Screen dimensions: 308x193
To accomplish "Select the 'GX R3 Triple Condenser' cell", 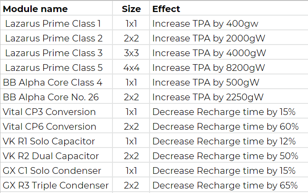I will (x=56, y=185).
